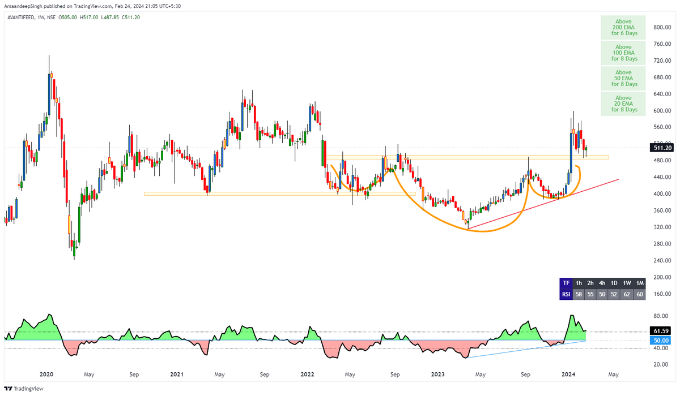This screenshot has width=680, height=396.
Task: Click the TF header cell in the RSI table
Action: click(x=566, y=283)
